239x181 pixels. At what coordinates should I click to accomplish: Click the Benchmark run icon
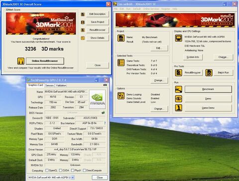click(x=179, y=89)
